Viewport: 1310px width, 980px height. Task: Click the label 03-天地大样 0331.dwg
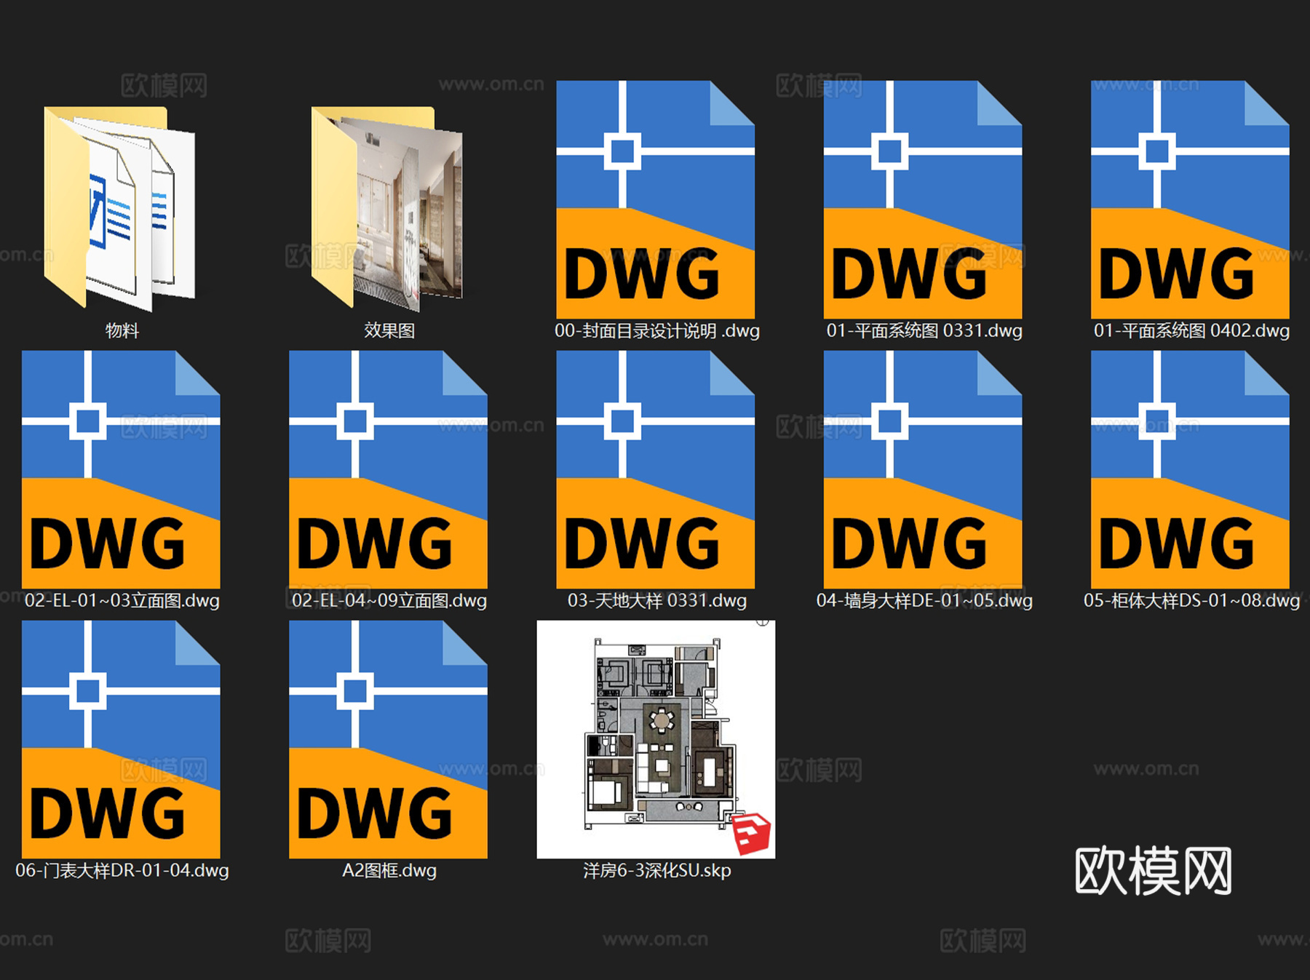pos(657,601)
